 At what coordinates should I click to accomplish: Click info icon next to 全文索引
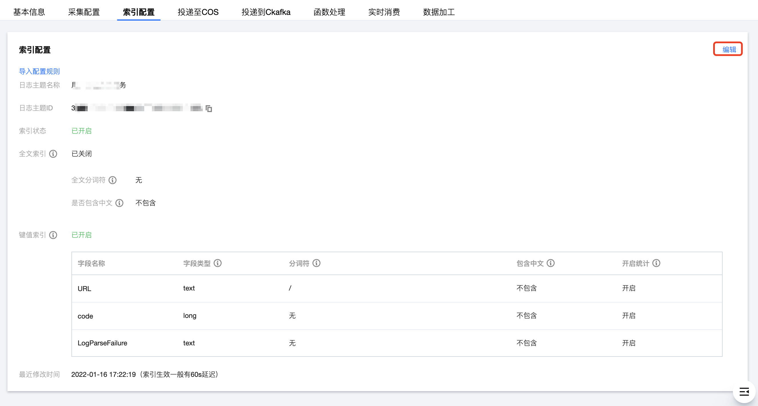pos(53,154)
